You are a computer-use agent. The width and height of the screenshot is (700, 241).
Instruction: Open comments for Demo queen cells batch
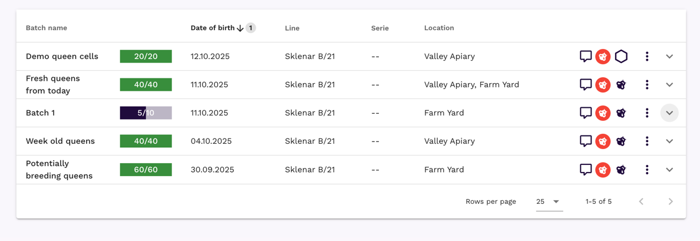point(585,57)
